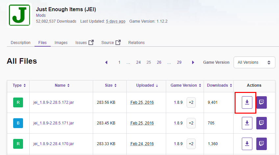Sort table by Downloads column
This screenshot has height=155, width=279.
pos(219,85)
